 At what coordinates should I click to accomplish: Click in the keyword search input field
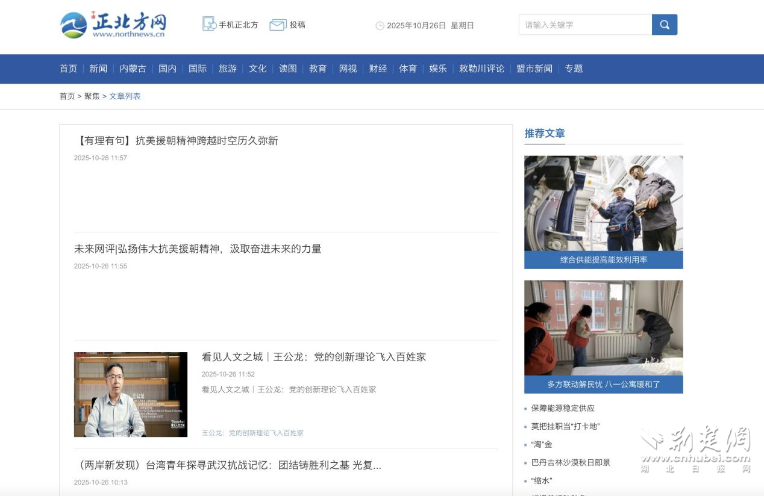point(584,25)
